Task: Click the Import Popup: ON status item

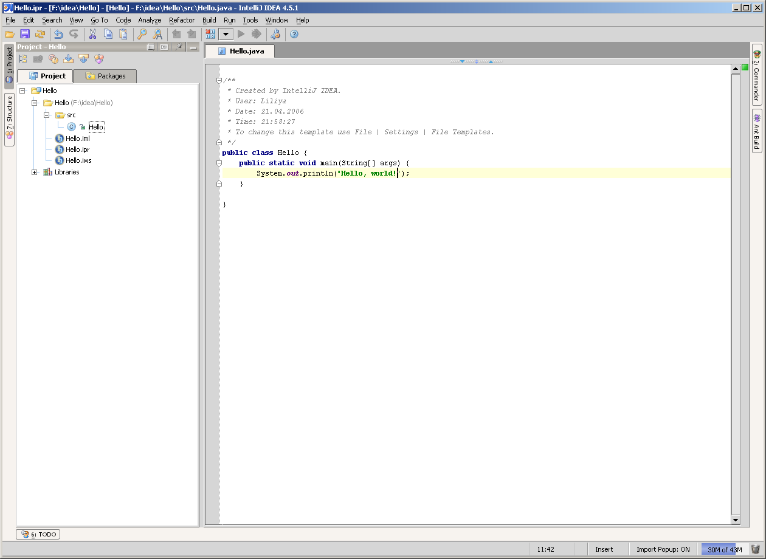Action: (x=663, y=549)
